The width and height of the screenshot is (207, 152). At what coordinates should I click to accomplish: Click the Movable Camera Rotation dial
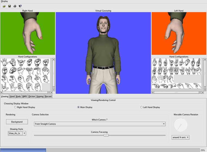point(180,125)
